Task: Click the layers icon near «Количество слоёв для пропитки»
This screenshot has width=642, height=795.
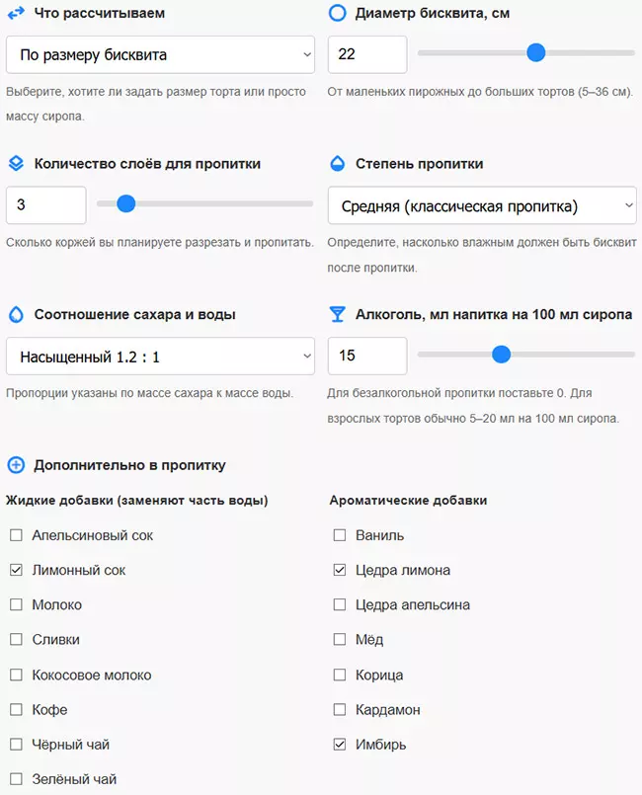Action: coord(15,165)
